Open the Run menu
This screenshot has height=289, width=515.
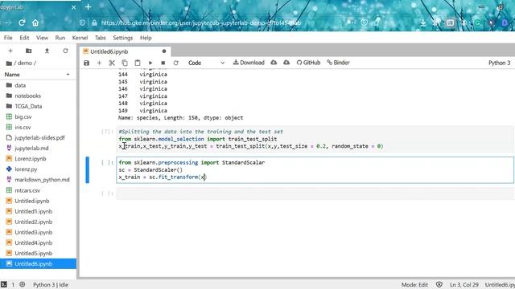point(60,38)
